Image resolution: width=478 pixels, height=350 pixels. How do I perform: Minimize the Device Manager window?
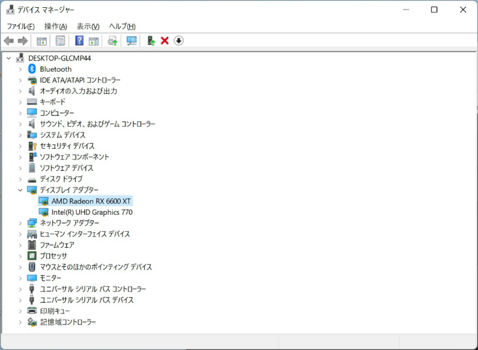click(x=406, y=10)
